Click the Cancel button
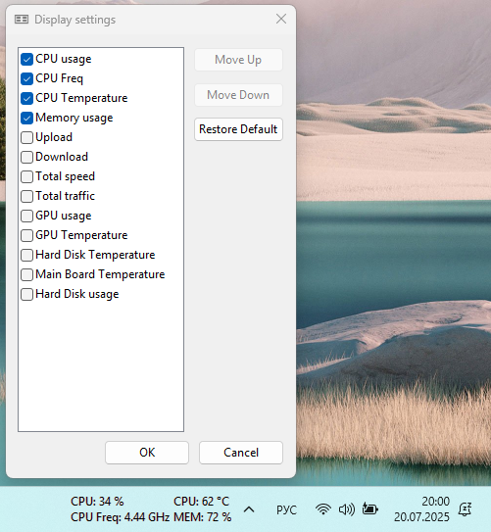 [241, 453]
